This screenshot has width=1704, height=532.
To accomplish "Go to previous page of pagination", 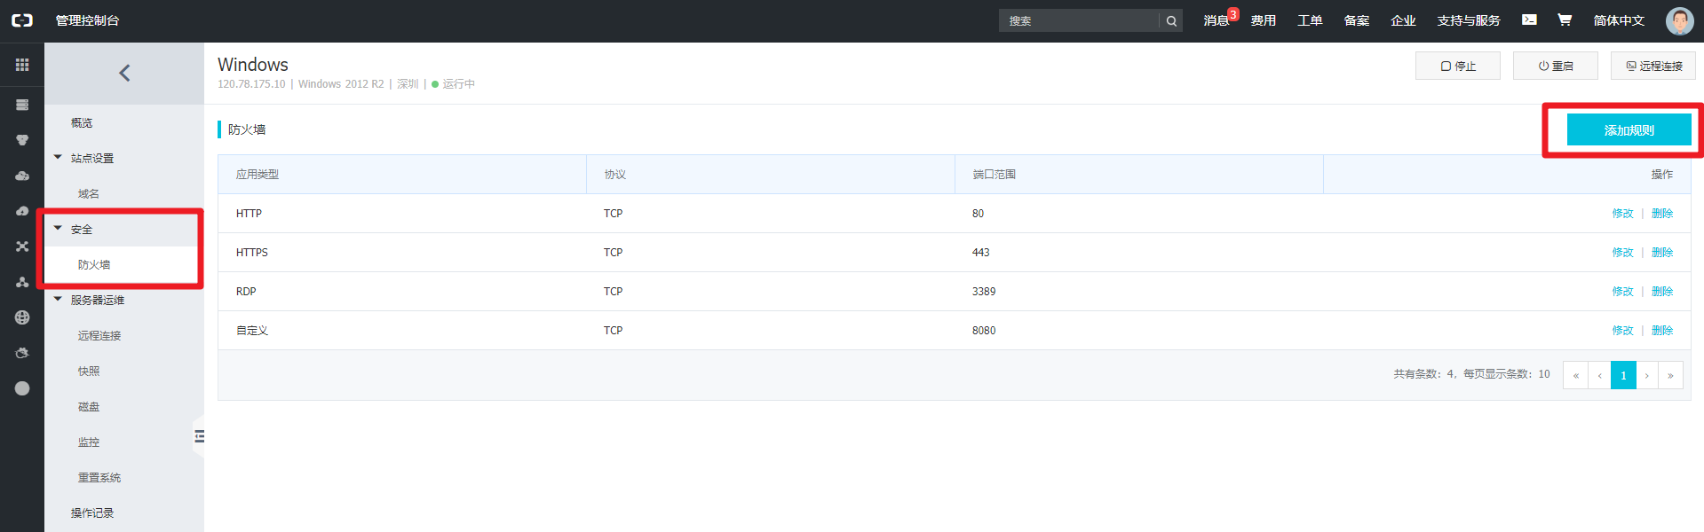I will coord(1599,375).
